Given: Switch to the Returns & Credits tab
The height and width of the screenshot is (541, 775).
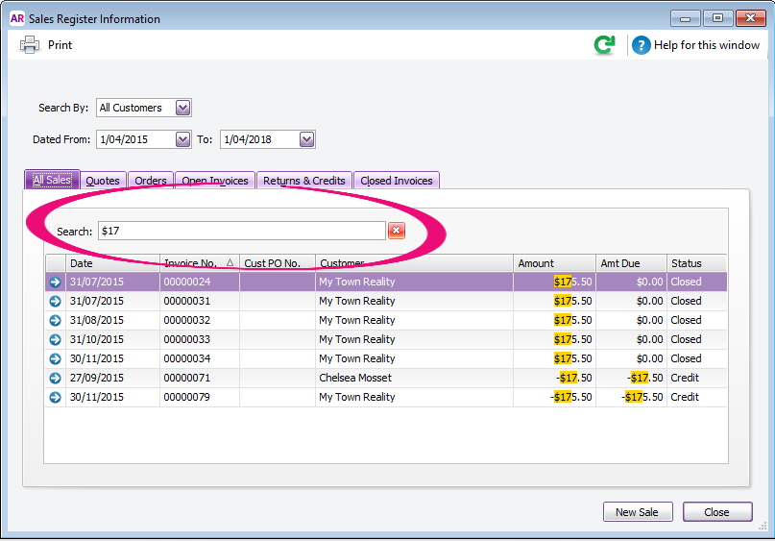Looking at the screenshot, I should pos(303,181).
